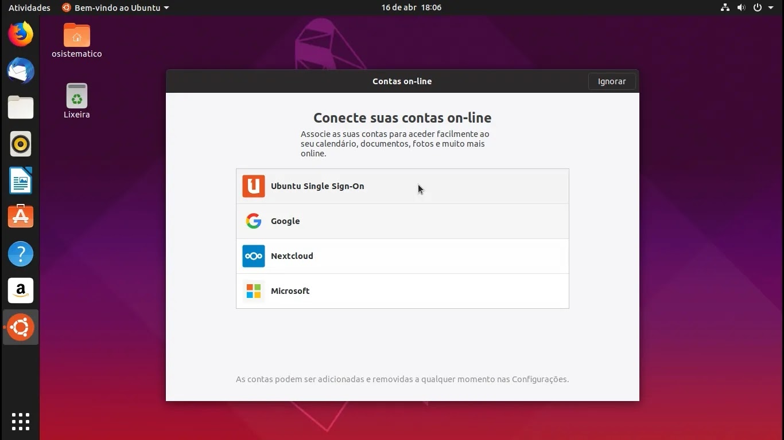Viewport: 784px width, 440px height.
Task: Open network status icon in top bar
Action: click(x=725, y=7)
